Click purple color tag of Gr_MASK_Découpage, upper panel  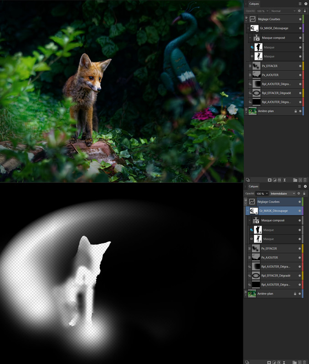[x=303, y=28]
